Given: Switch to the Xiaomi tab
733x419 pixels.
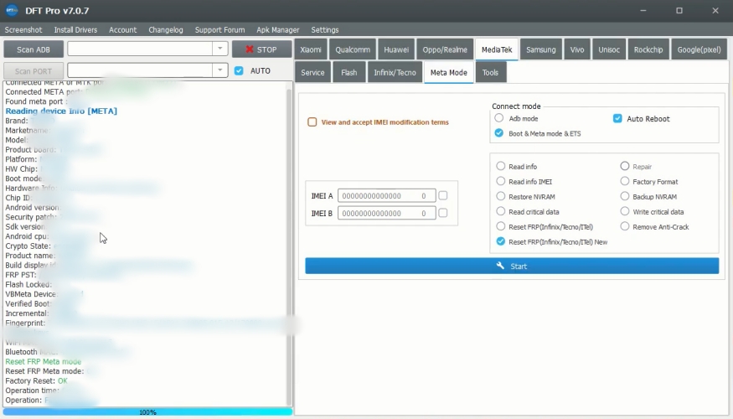Looking at the screenshot, I should pyautogui.click(x=311, y=49).
